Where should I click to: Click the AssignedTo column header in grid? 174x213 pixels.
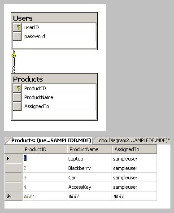click(x=134, y=149)
